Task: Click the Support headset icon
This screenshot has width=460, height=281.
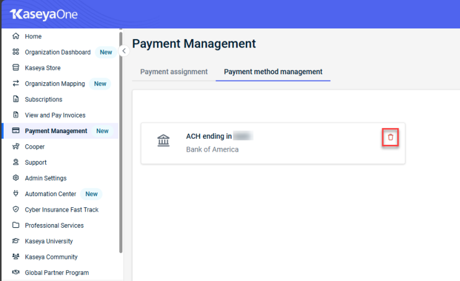Action: (x=16, y=162)
